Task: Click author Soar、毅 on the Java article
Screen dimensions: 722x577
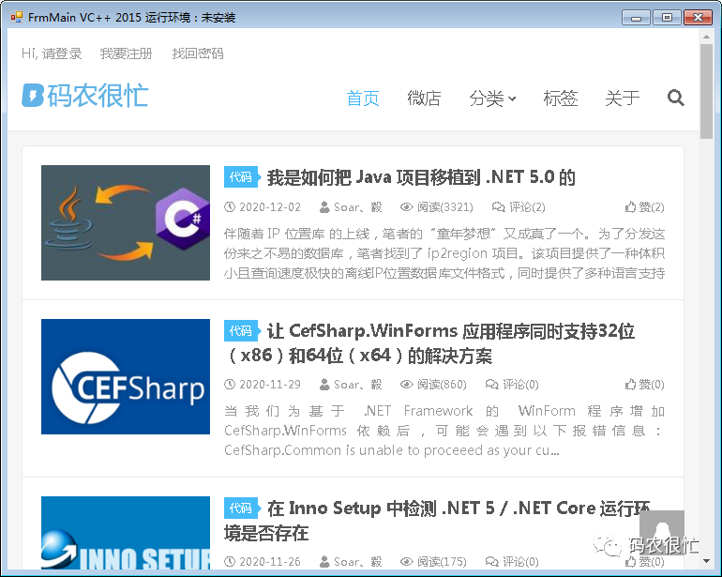Action: pyautogui.click(x=351, y=207)
